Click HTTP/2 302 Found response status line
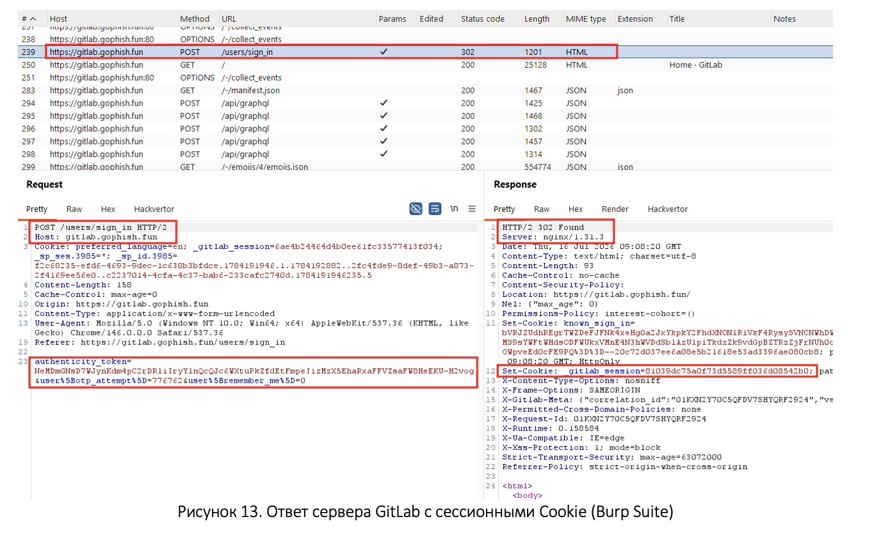890x535 pixels. click(x=543, y=227)
